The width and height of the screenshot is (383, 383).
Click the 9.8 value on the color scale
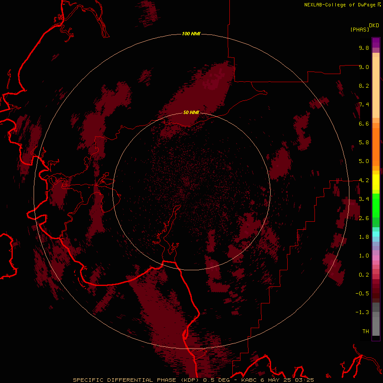click(x=364, y=48)
